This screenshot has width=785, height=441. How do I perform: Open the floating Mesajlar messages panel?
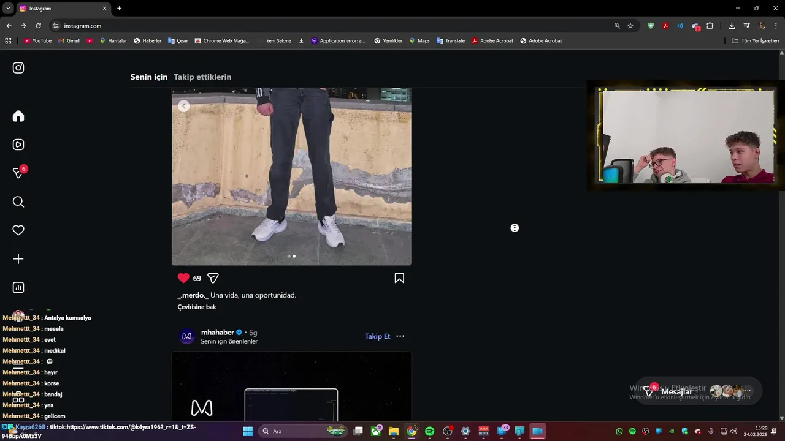(x=699, y=391)
